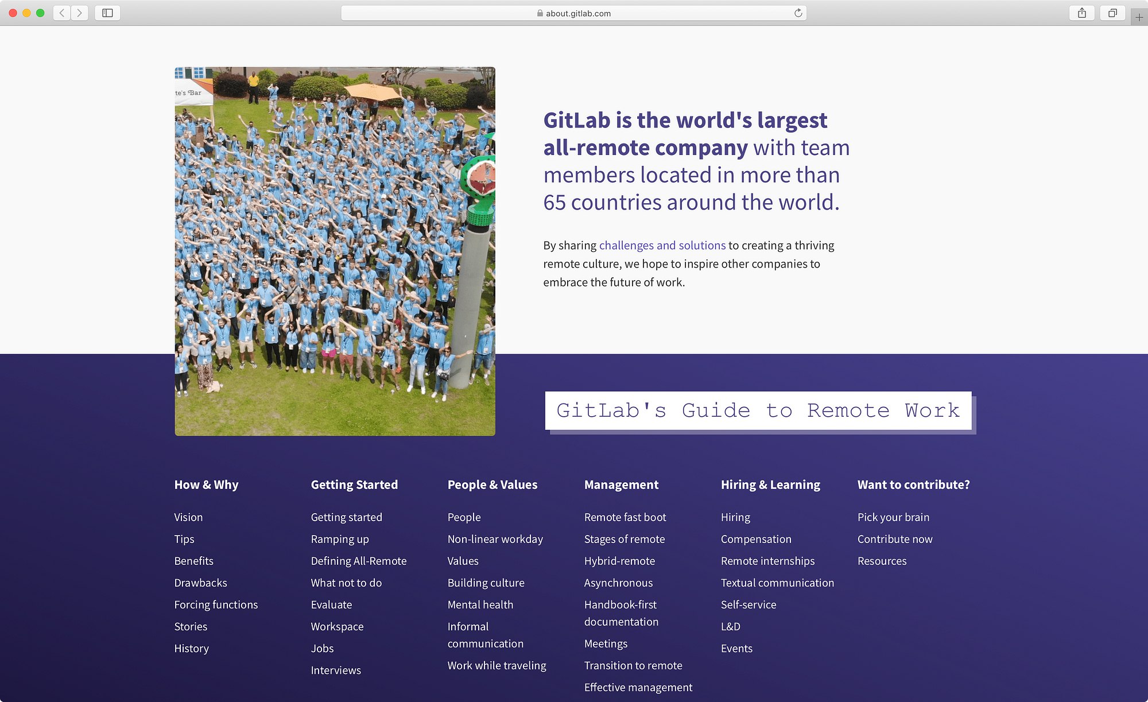Click Pick your brain link
Viewport: 1148px width, 702px height.
pos(893,517)
